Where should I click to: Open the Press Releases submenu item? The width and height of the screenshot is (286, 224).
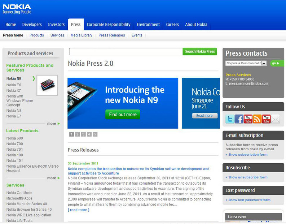click(112, 35)
